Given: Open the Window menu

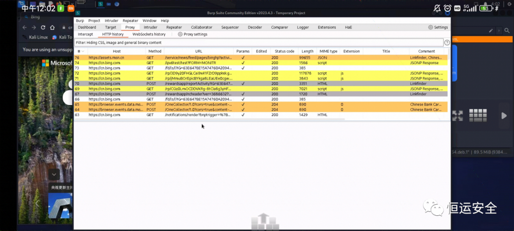Looking at the screenshot, I should [x=149, y=20].
